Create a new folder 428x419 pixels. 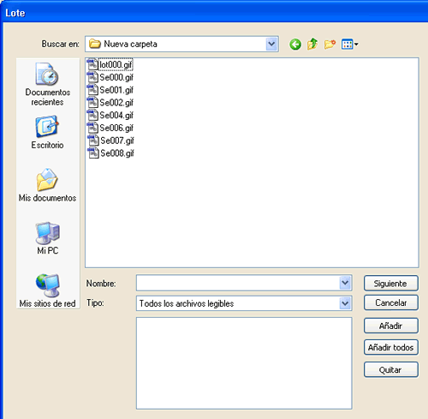point(330,45)
